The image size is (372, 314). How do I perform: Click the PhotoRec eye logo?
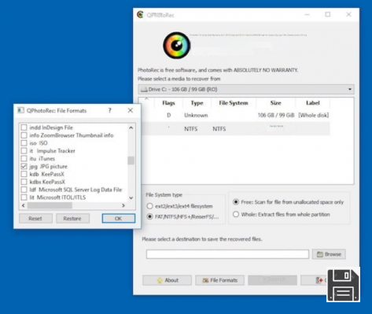177,46
